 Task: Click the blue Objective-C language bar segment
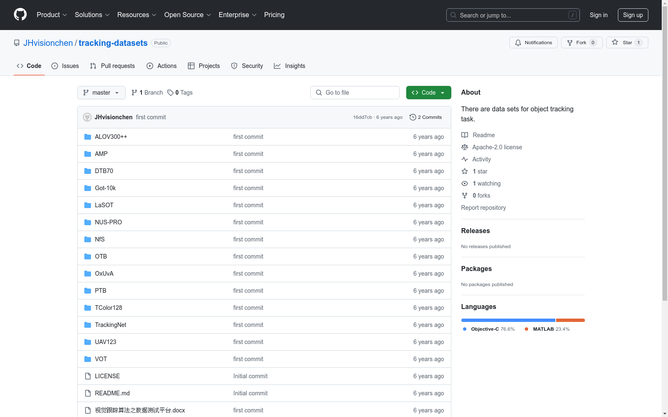508,320
